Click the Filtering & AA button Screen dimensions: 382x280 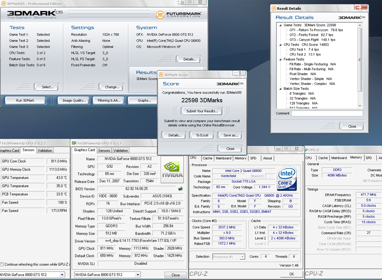[x=109, y=100]
